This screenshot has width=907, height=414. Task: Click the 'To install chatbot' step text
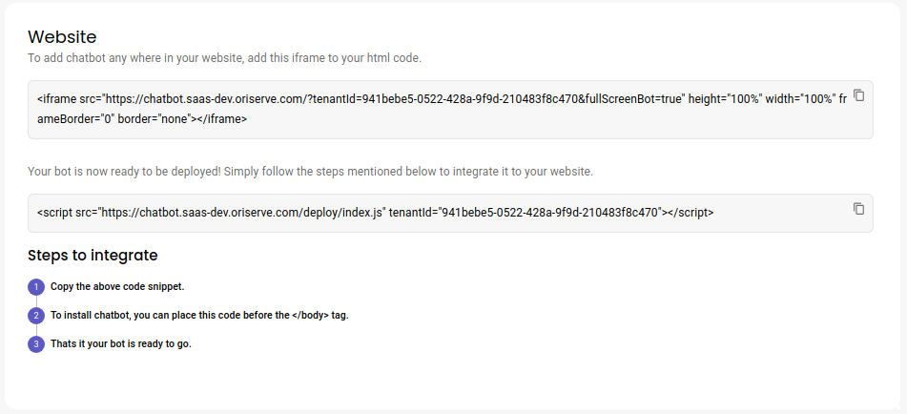(199, 316)
